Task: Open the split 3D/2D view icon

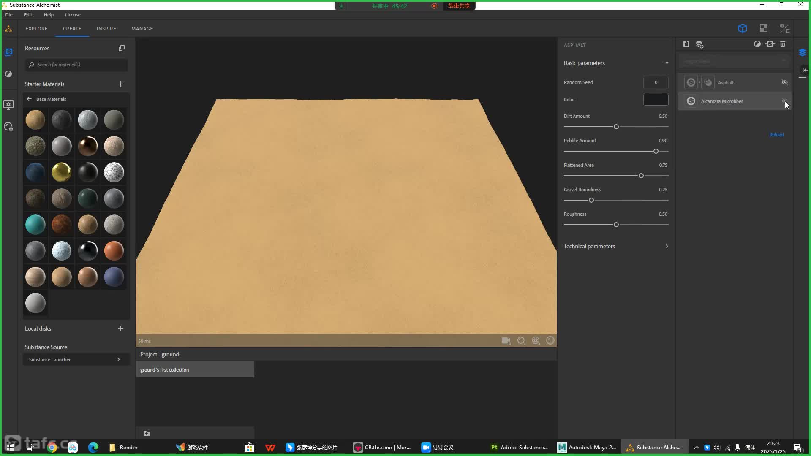Action: pos(785,28)
